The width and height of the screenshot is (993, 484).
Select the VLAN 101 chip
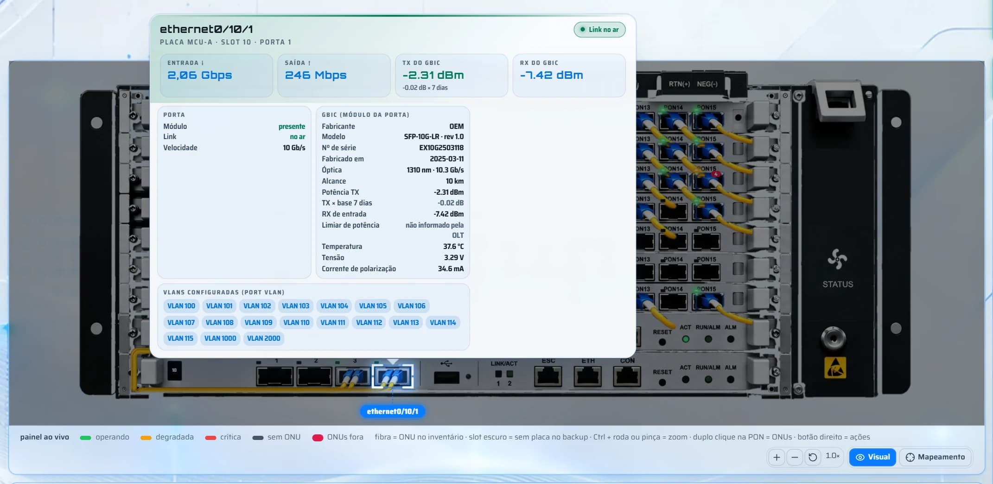coord(219,306)
